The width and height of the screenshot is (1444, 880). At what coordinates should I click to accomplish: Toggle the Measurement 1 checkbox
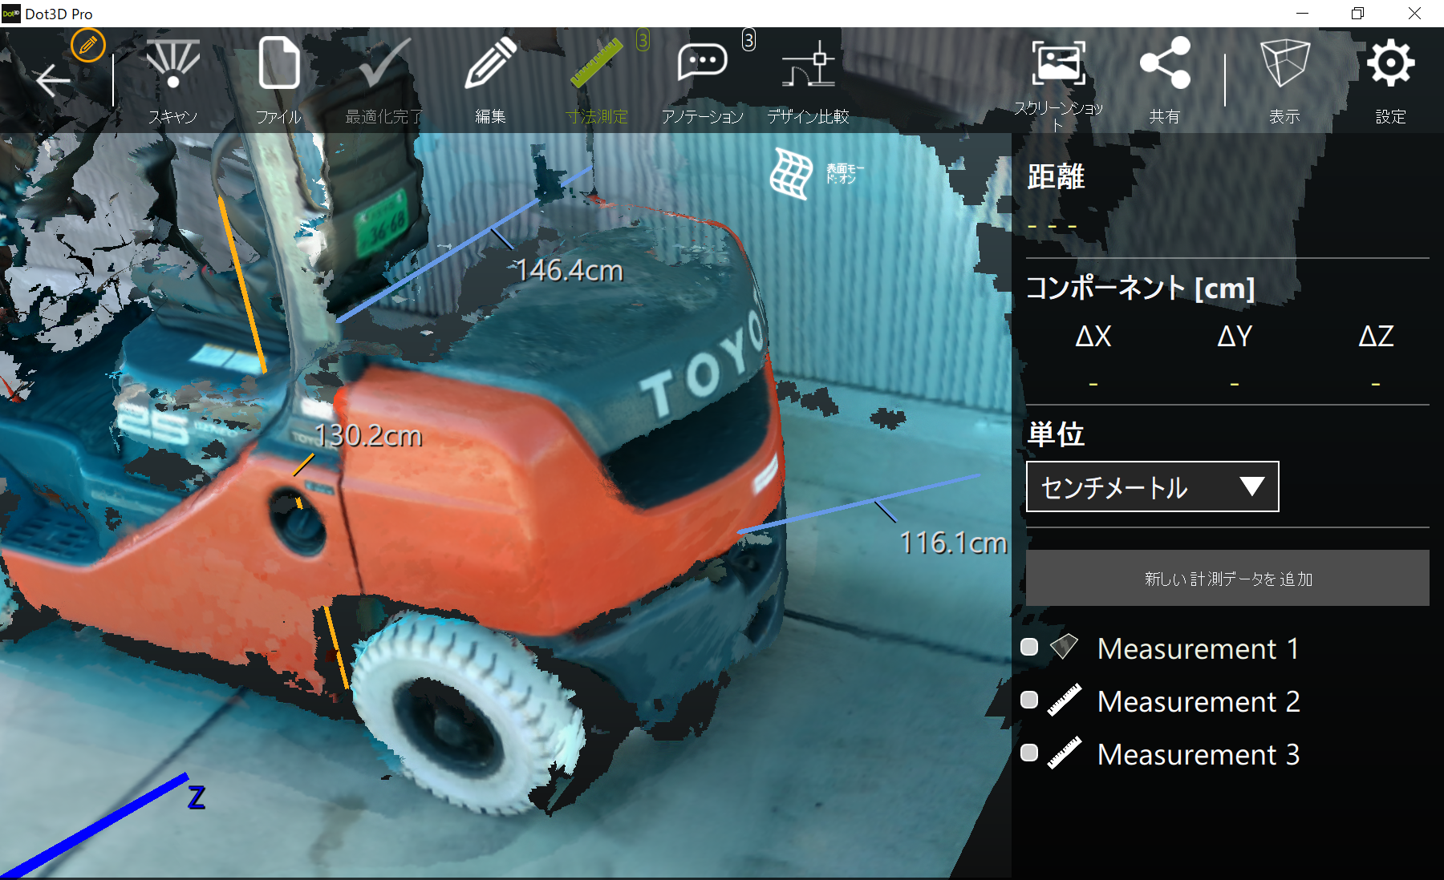pyautogui.click(x=1029, y=647)
